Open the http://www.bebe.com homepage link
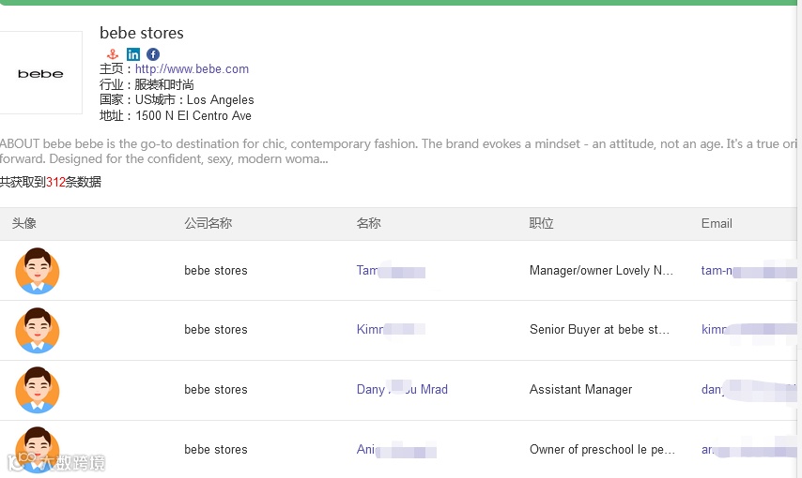Image resolution: width=802 pixels, height=478 pixels. coord(192,68)
